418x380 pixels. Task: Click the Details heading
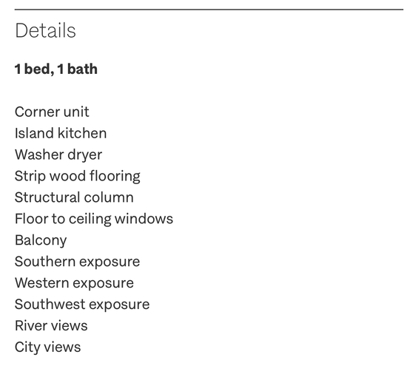tap(45, 30)
